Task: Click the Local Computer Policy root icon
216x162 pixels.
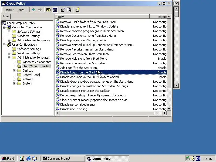Action: [x=4, y=23]
